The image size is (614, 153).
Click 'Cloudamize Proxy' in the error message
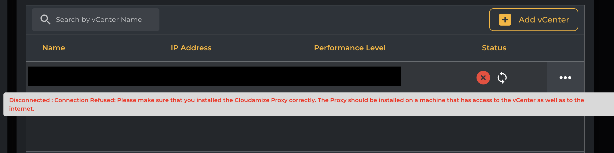[261, 100]
